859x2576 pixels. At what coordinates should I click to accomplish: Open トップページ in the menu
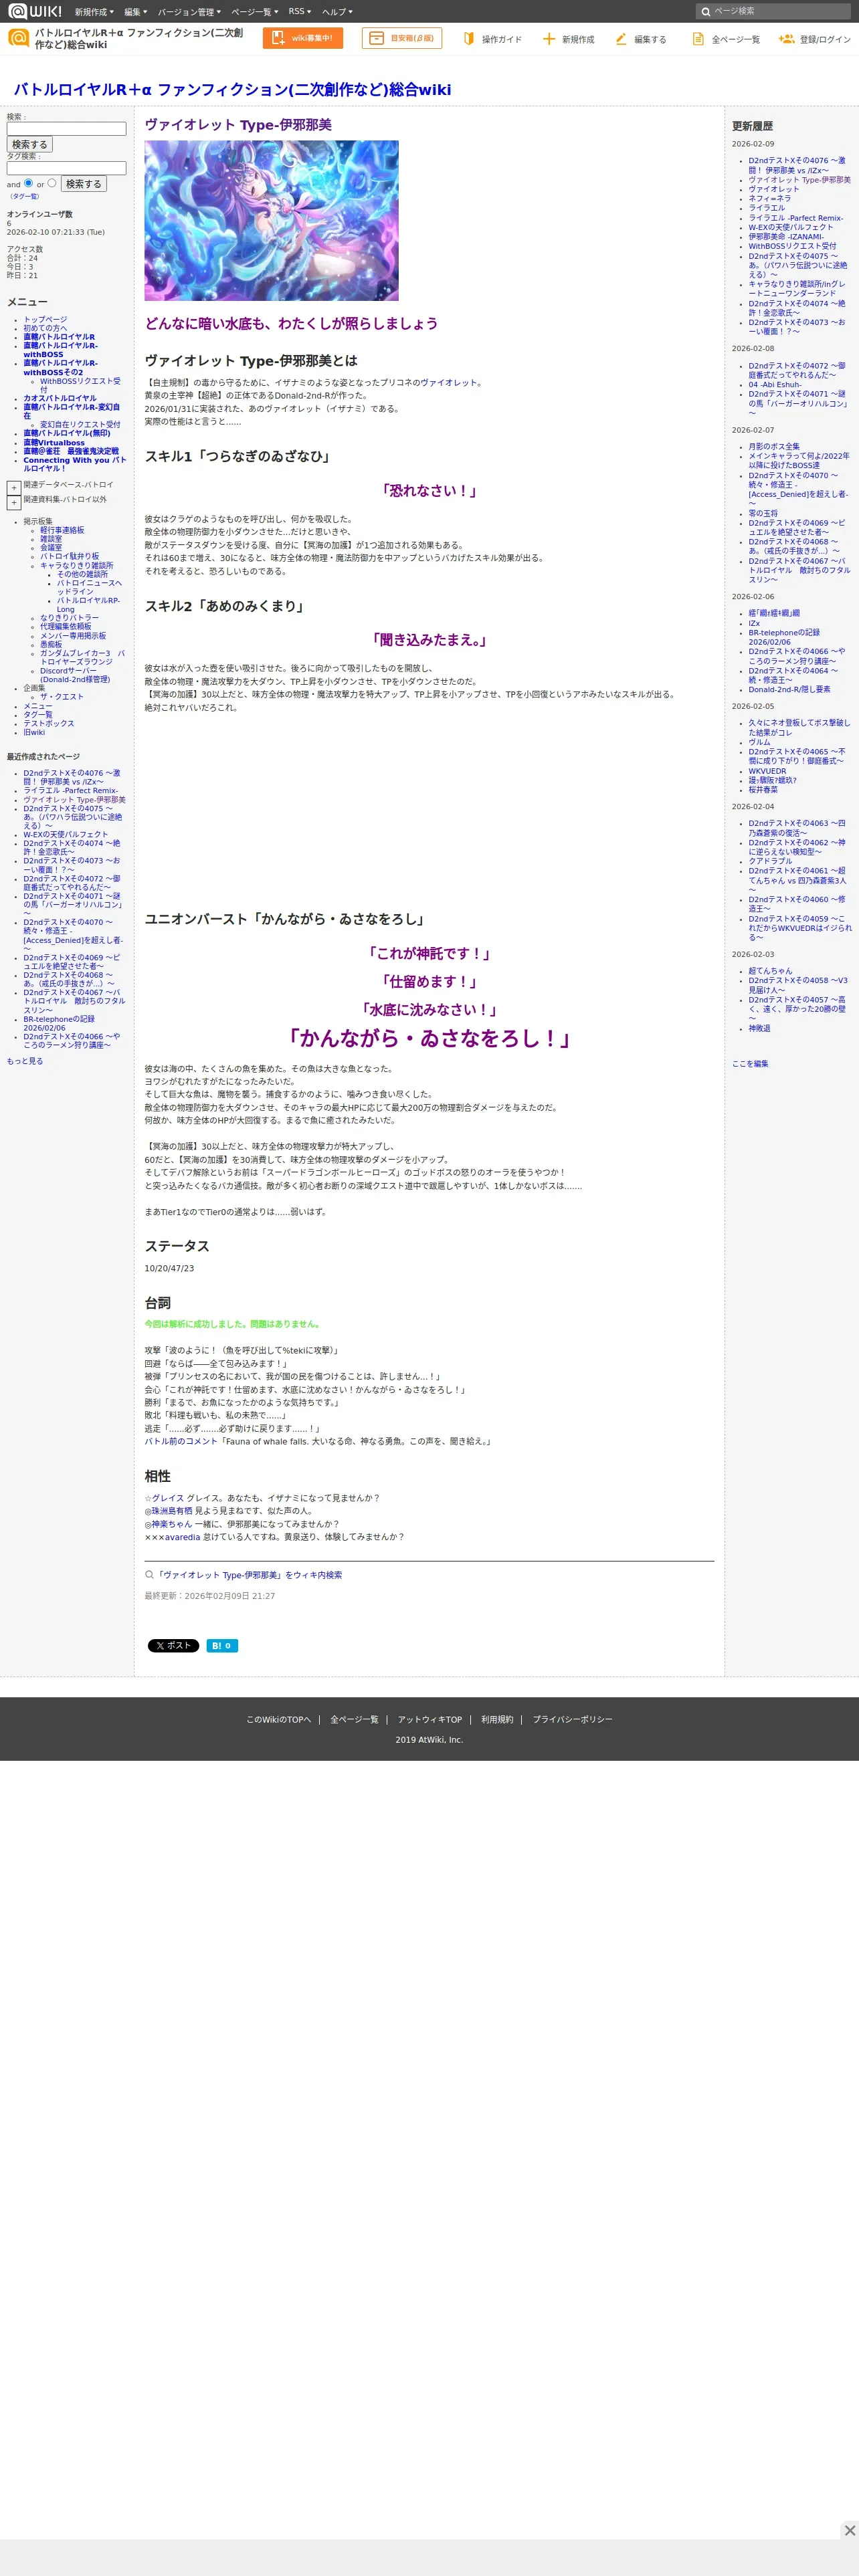[45, 320]
